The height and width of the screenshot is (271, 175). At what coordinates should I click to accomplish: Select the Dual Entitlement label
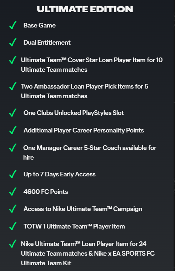click(x=47, y=42)
